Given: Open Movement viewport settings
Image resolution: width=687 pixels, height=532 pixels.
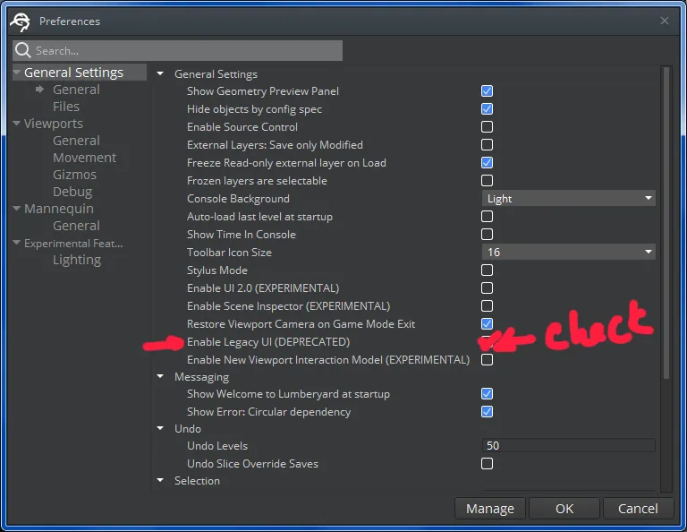Looking at the screenshot, I should click(85, 158).
